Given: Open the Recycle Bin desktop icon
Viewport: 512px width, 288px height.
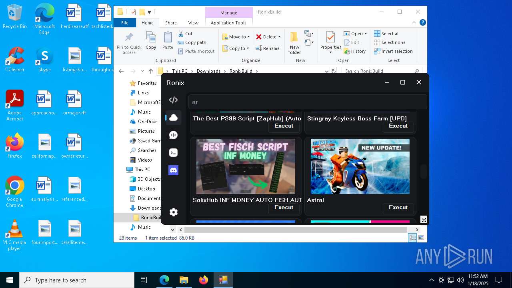Looking at the screenshot, I should 15,17.
